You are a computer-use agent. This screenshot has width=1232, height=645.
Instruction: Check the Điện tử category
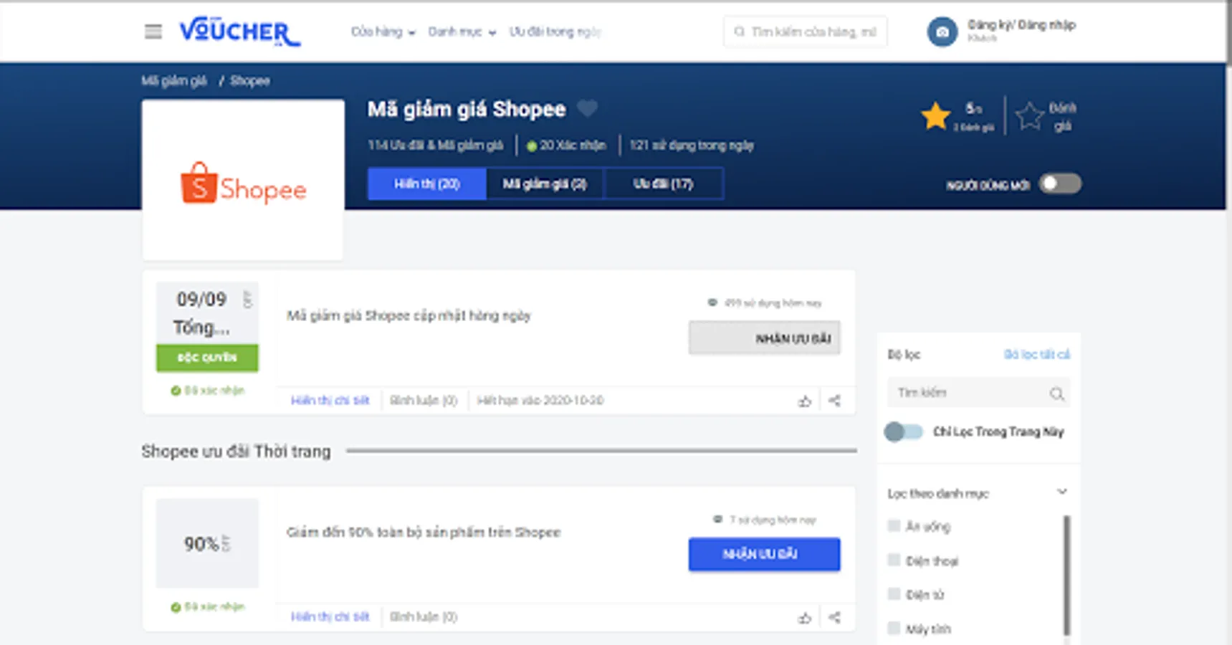coord(894,593)
